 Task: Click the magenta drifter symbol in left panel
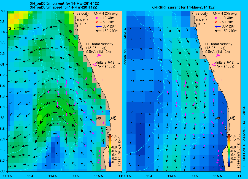95,64
